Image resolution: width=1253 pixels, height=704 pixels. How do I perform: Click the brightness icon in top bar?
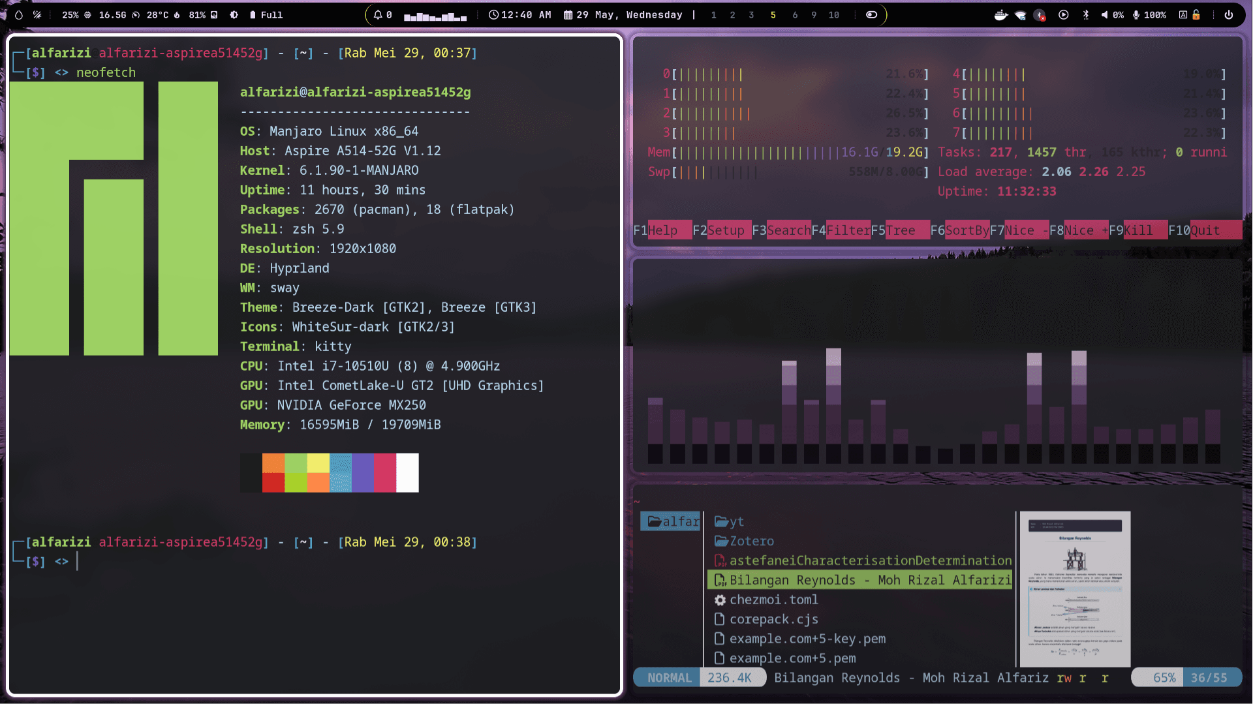pyautogui.click(x=234, y=14)
